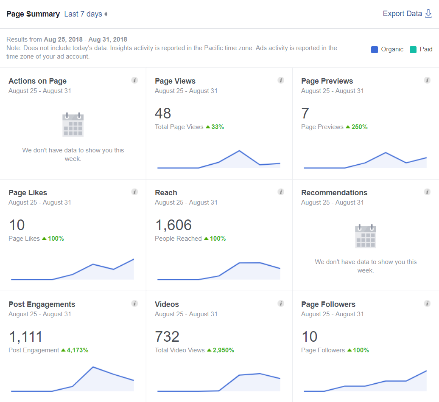Click info icon on Recommendations card

click(x=427, y=192)
